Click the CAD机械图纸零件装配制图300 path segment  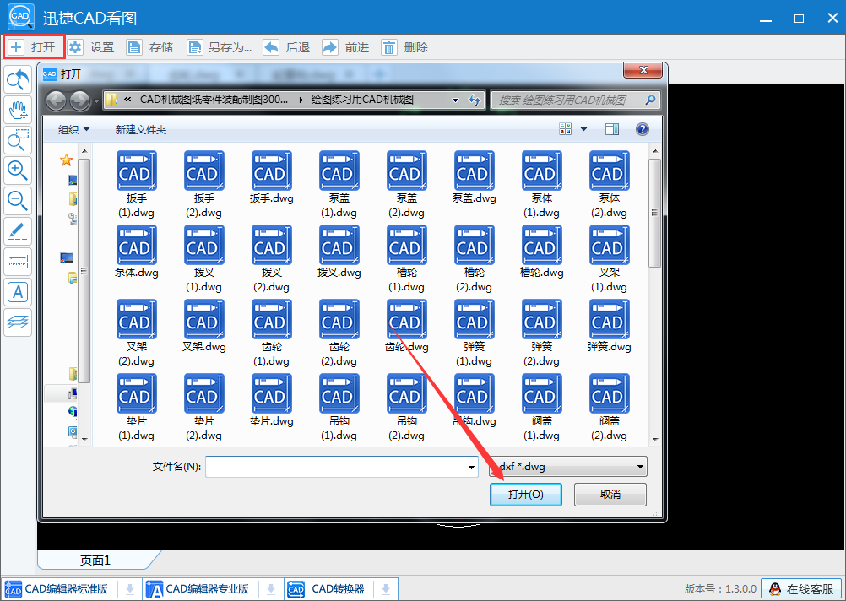coord(214,100)
